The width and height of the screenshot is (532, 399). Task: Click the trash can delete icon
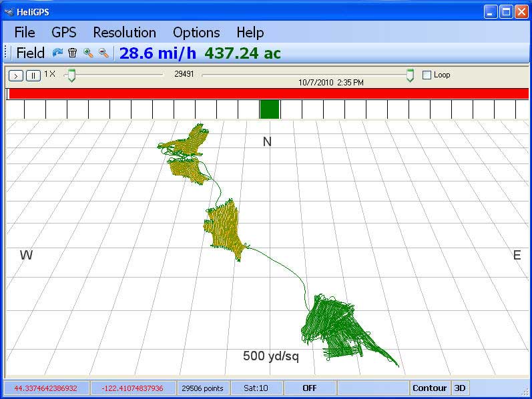pyautogui.click(x=73, y=53)
